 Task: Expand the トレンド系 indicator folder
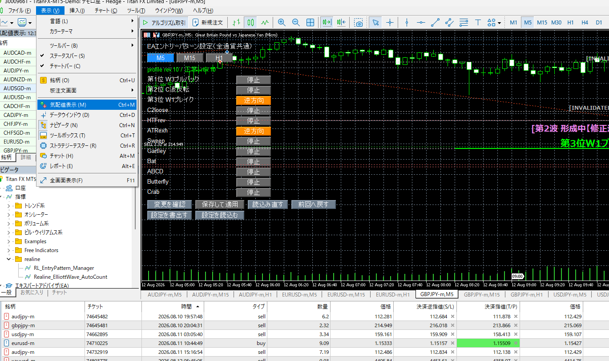pos(9,206)
